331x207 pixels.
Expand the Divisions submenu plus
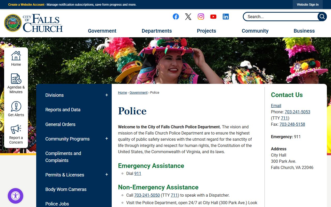pyautogui.click(x=107, y=95)
